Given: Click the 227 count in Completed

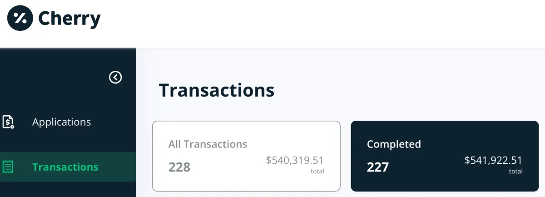Looking at the screenshot, I should tap(378, 167).
